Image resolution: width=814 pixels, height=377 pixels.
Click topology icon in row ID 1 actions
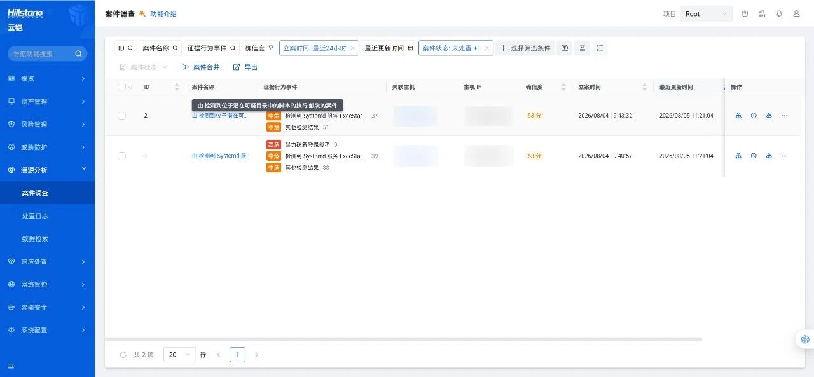click(x=738, y=156)
